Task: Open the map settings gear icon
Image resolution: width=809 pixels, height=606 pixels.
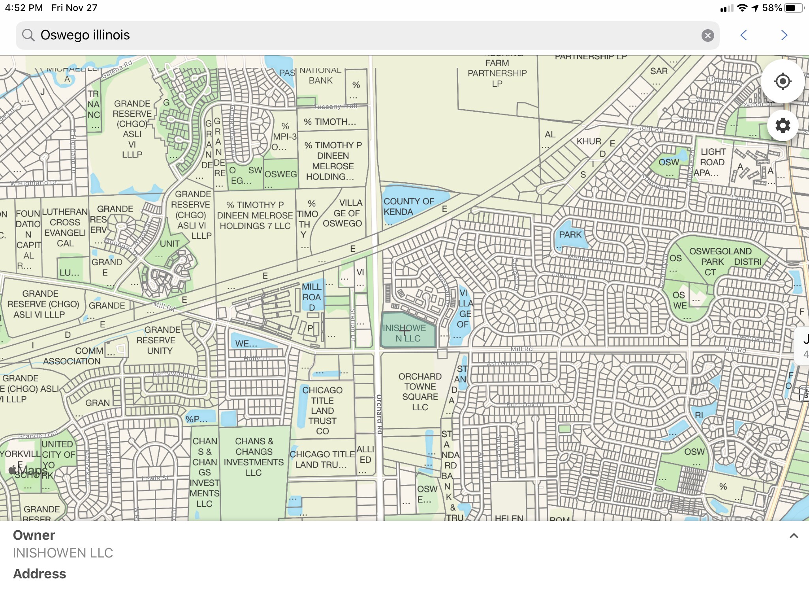Action: [783, 126]
